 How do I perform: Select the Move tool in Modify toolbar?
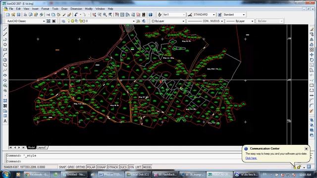(x=312, y=55)
